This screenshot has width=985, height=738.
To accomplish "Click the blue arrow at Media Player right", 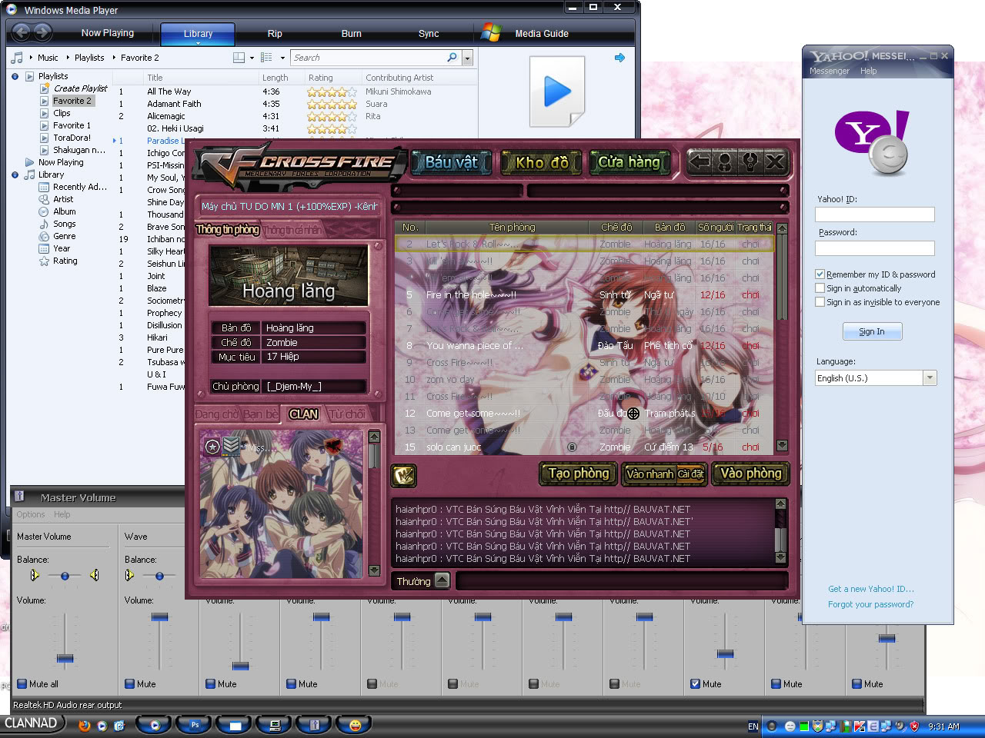I will coord(619,58).
